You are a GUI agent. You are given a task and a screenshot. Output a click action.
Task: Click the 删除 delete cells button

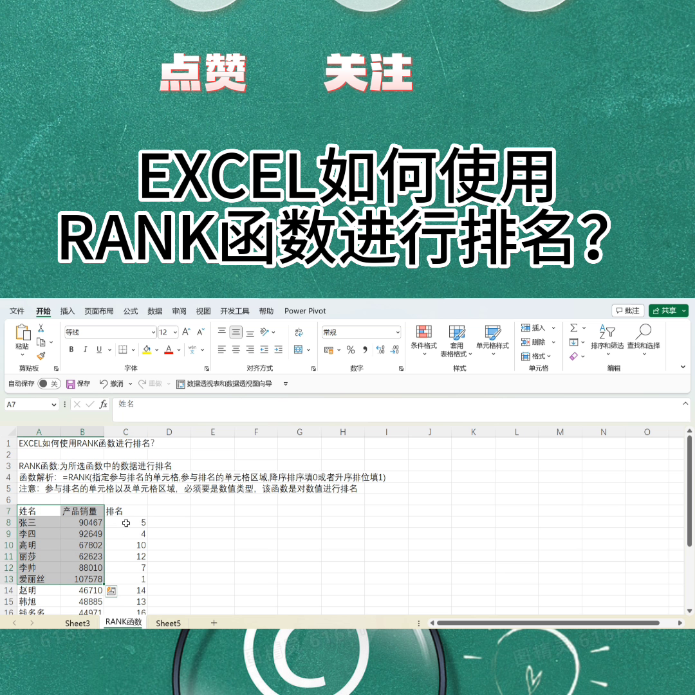(533, 342)
